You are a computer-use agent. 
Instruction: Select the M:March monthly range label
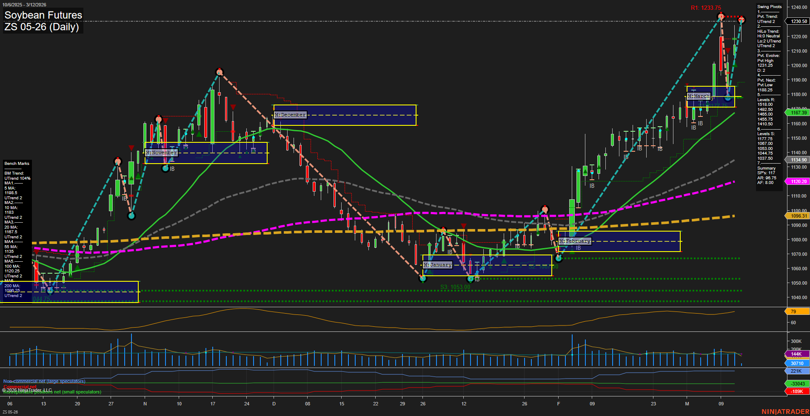699,96
